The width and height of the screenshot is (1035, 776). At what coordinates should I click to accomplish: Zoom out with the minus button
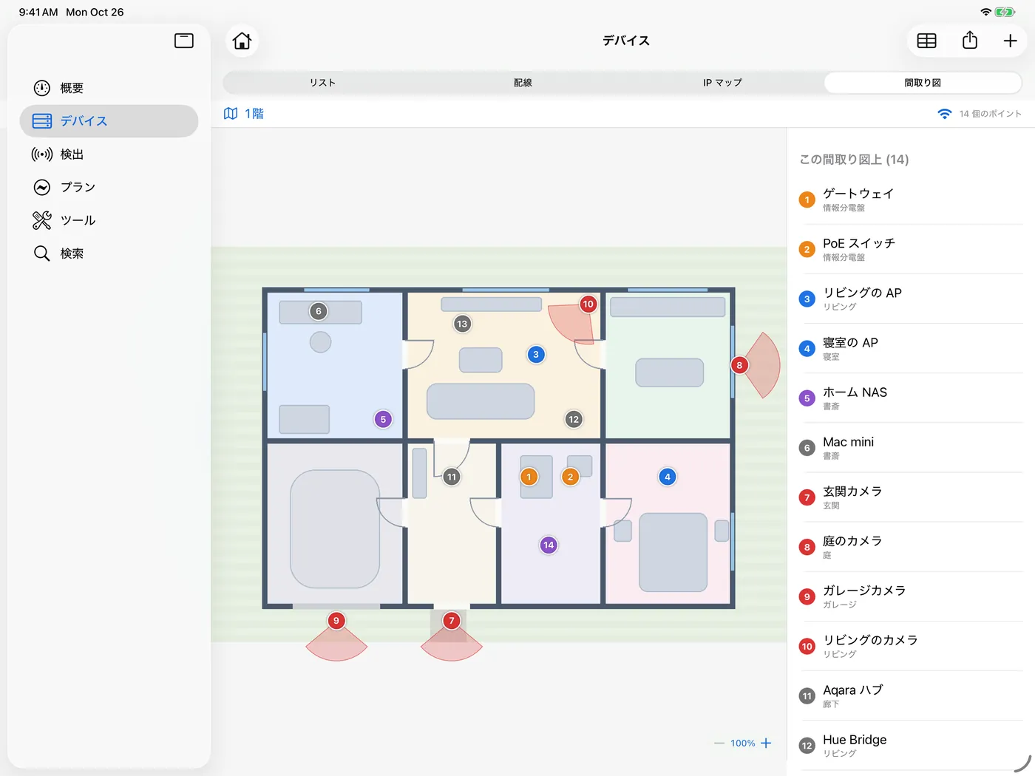point(719,743)
